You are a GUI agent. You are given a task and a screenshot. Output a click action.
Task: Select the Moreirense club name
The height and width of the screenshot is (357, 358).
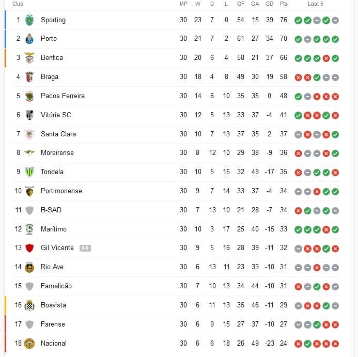pyautogui.click(x=57, y=153)
